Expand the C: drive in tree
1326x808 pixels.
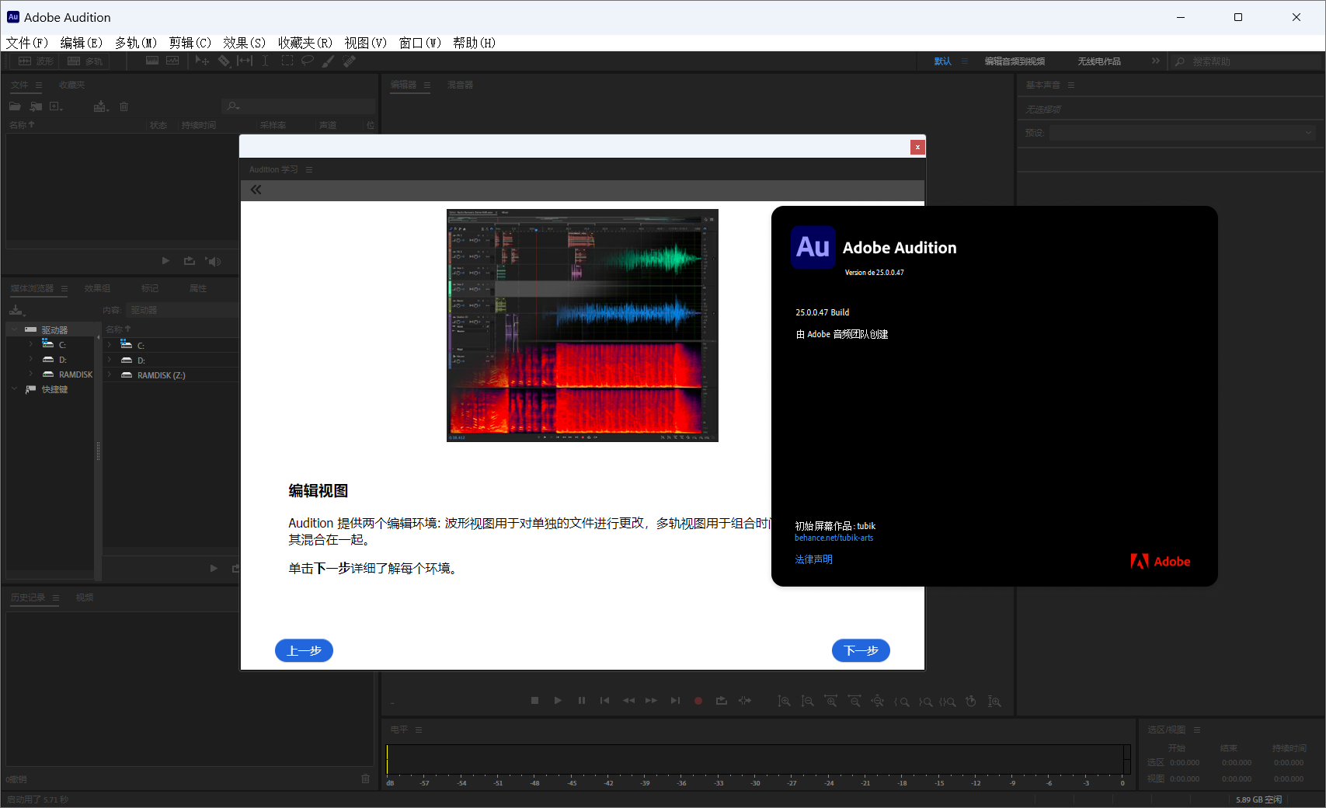pos(30,344)
